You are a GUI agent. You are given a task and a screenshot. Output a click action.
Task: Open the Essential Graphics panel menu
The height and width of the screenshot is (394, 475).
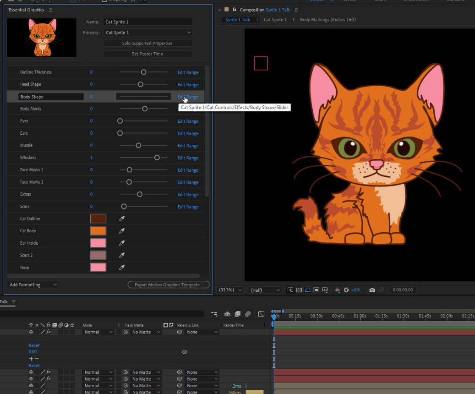(x=50, y=10)
